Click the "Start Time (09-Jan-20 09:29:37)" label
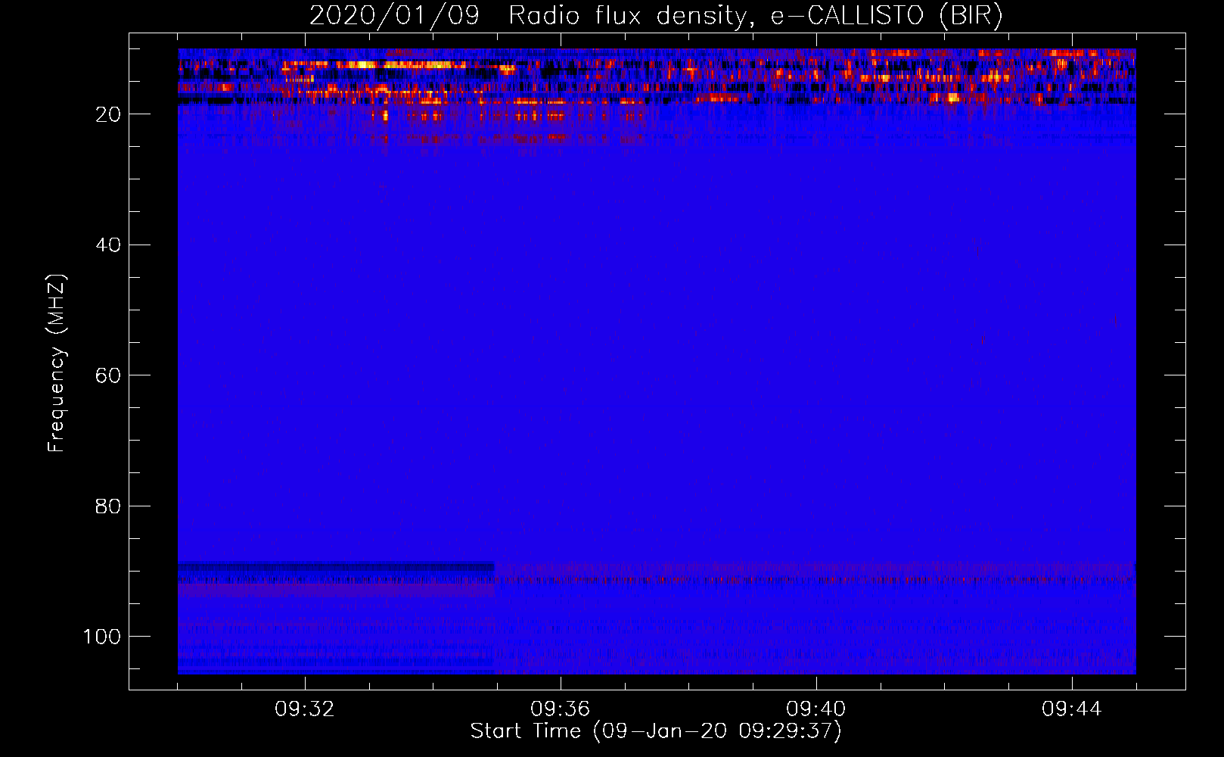Viewport: 1224px width, 757px height. pos(656,731)
